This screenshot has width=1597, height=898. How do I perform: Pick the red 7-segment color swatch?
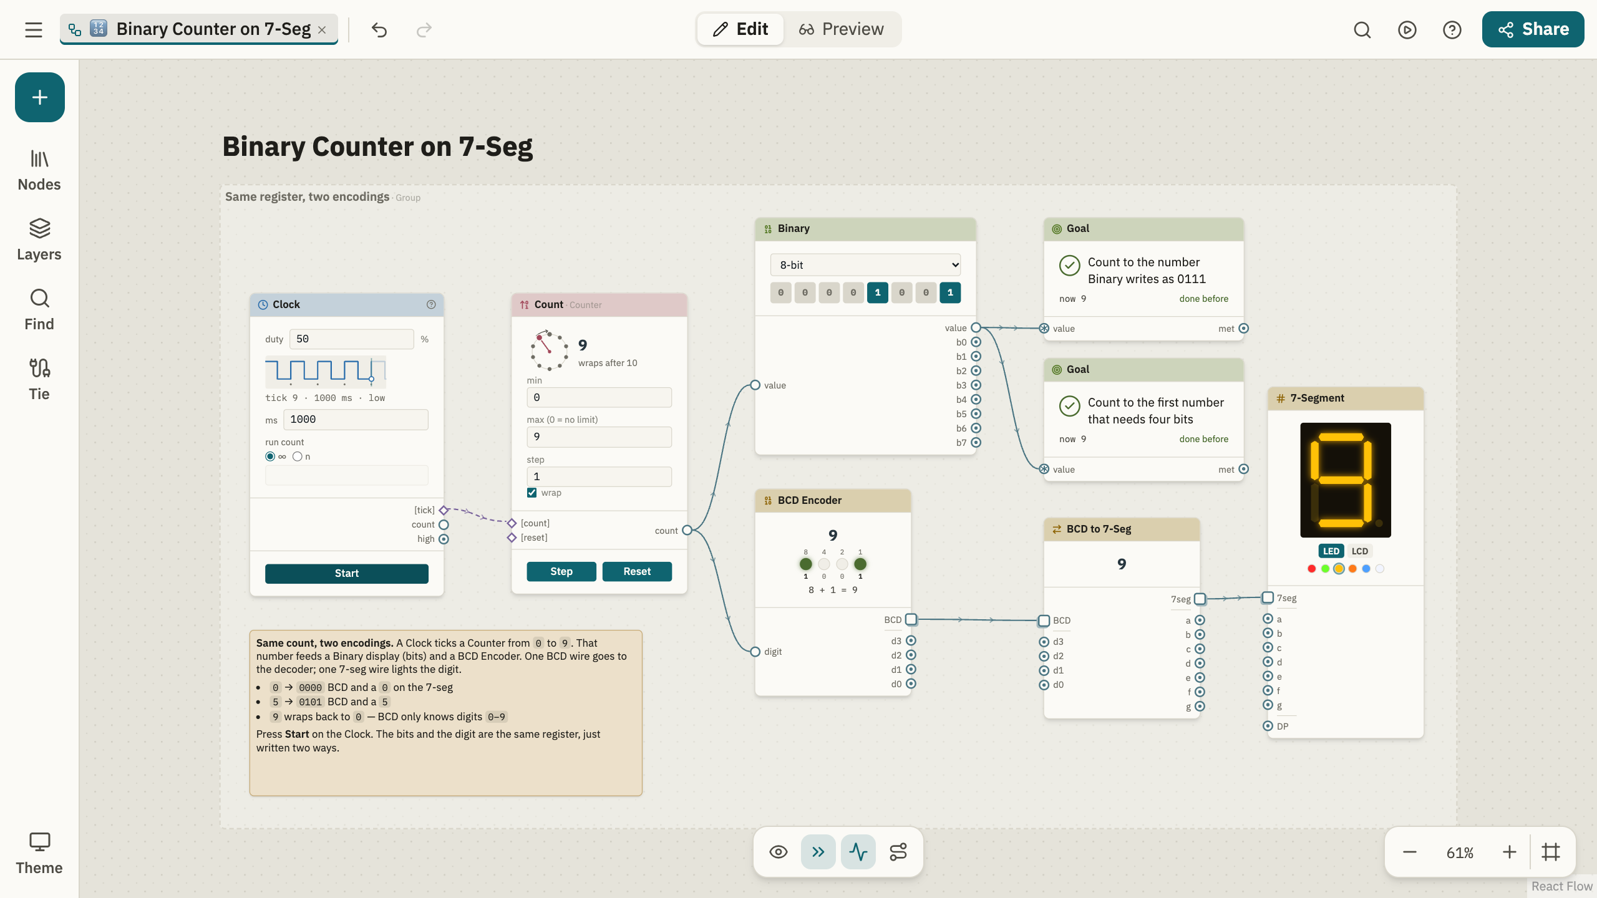click(x=1311, y=569)
